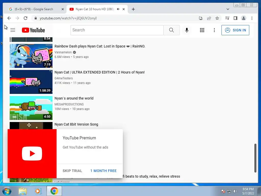Open a new tab
Image resolution: width=261 pixels, height=196 pixels.
point(133,9)
